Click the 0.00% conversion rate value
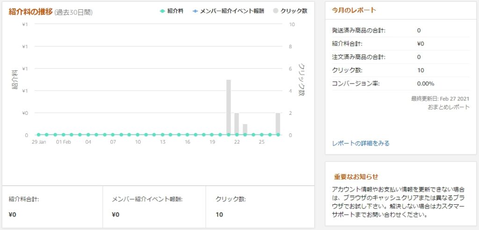The image size is (479, 230). pos(426,84)
